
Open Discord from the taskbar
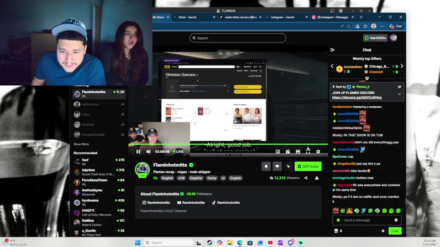coord(290,243)
